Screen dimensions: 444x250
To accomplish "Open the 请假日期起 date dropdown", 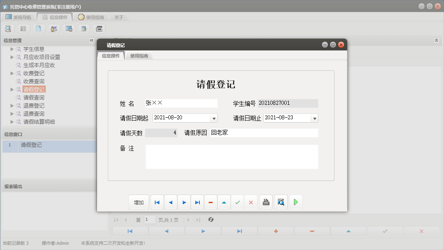I will coord(214,118).
